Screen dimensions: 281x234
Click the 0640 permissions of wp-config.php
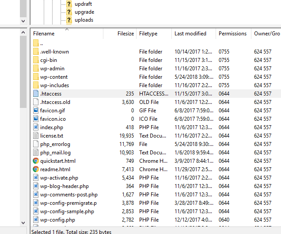coord(224,220)
